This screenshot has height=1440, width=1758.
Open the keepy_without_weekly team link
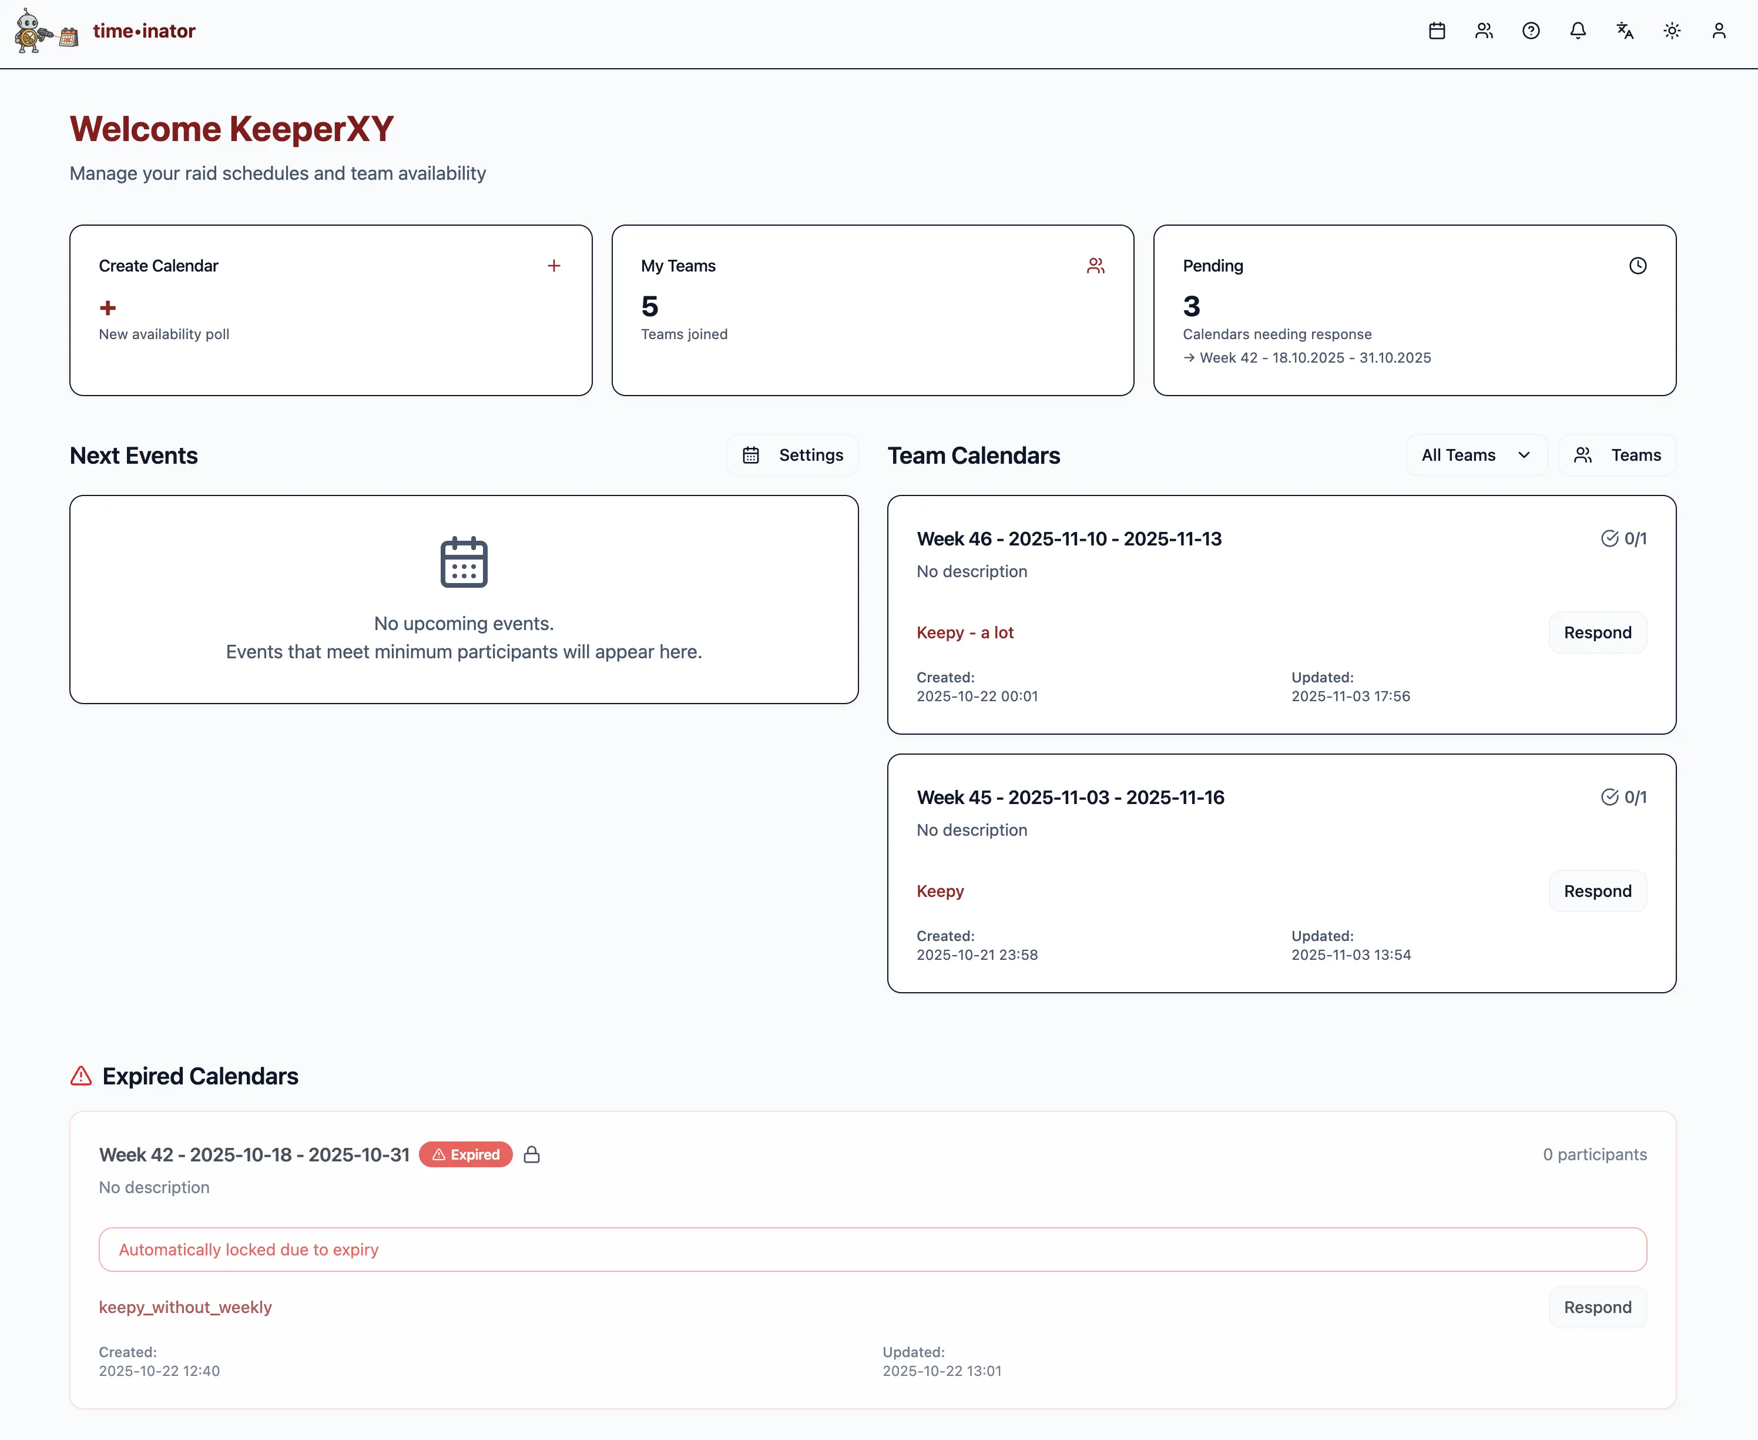coord(185,1307)
